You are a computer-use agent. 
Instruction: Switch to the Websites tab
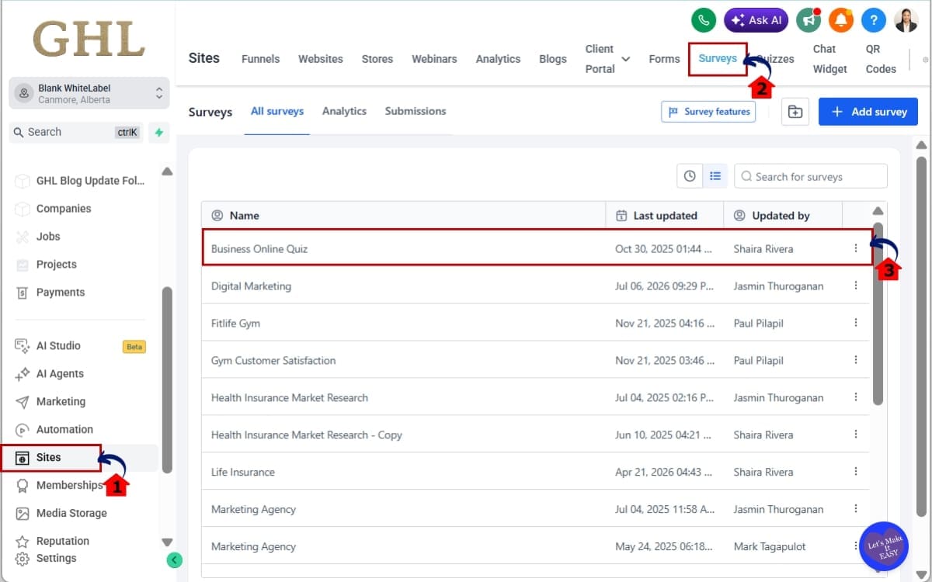tap(320, 59)
